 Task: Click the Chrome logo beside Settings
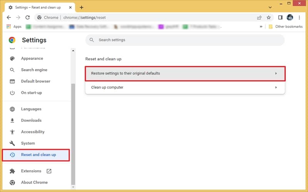pos(12,40)
